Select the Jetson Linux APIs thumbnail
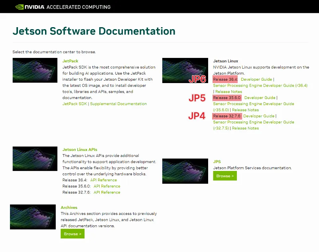 [x=35, y=159]
